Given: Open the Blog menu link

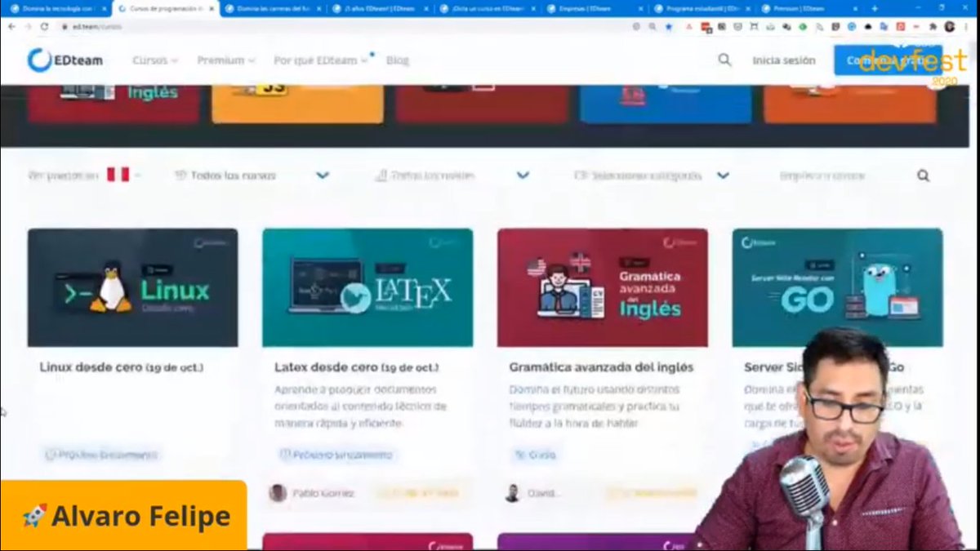Looking at the screenshot, I should 398,60.
